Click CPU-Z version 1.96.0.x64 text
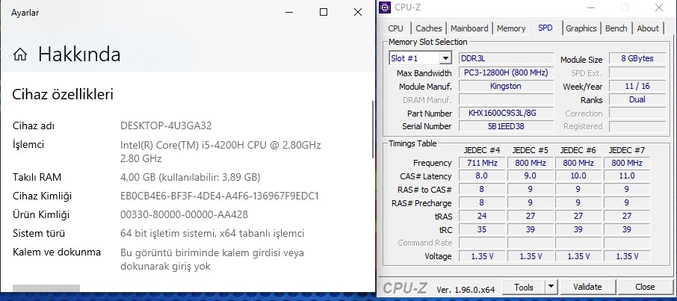Screen dimensions: 677x301 coord(466,289)
